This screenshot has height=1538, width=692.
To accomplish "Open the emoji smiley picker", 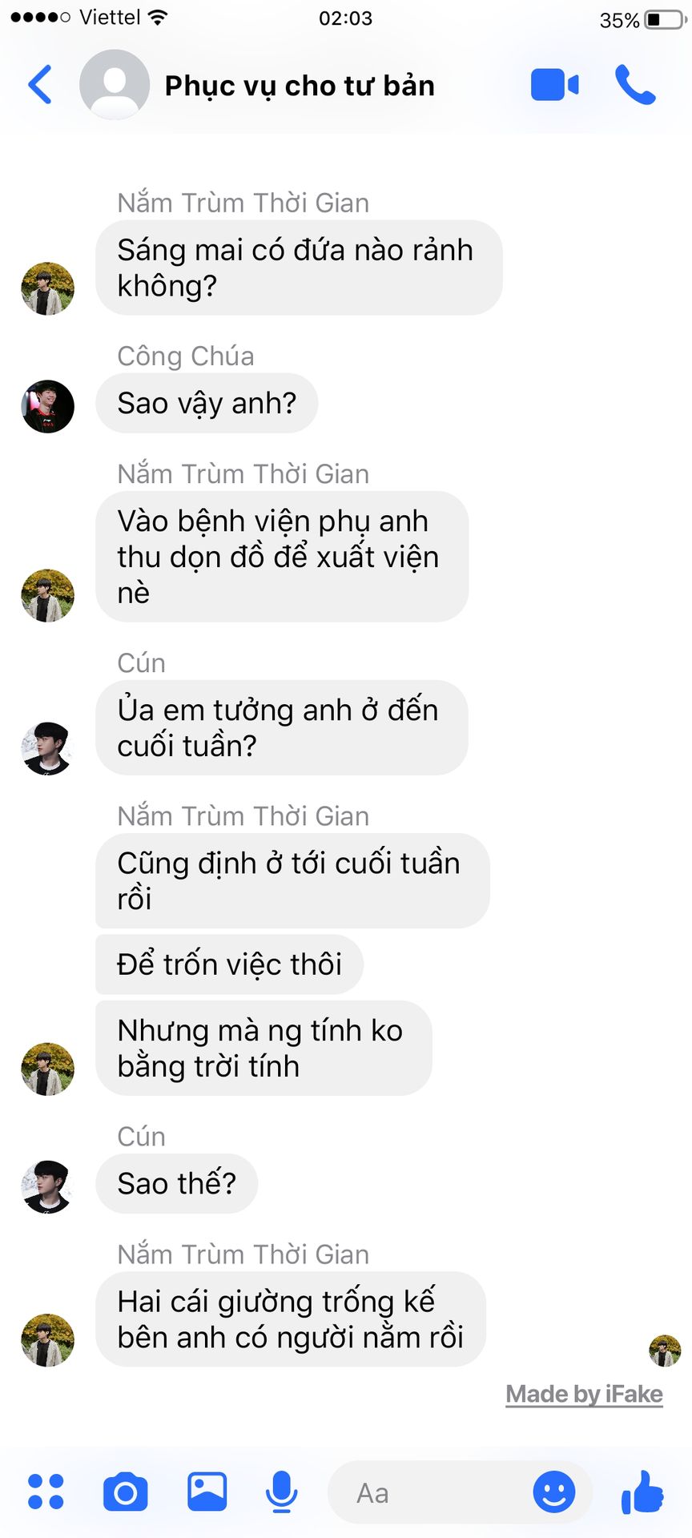I will coord(554,1492).
